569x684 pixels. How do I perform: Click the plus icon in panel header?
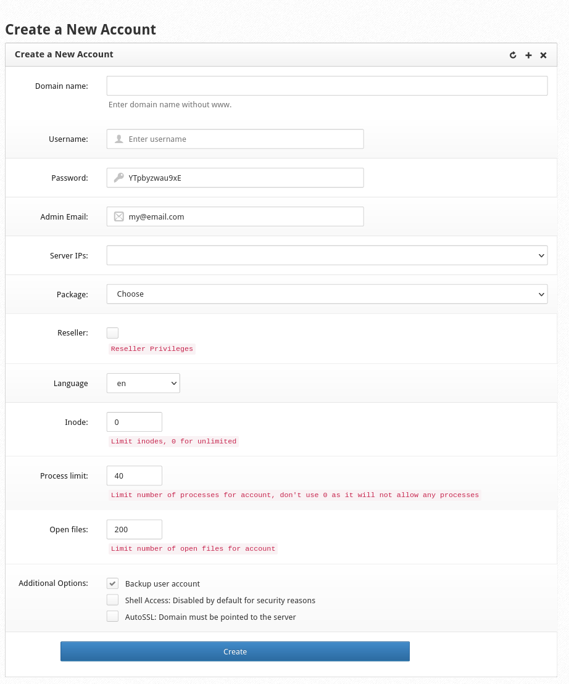tap(528, 55)
